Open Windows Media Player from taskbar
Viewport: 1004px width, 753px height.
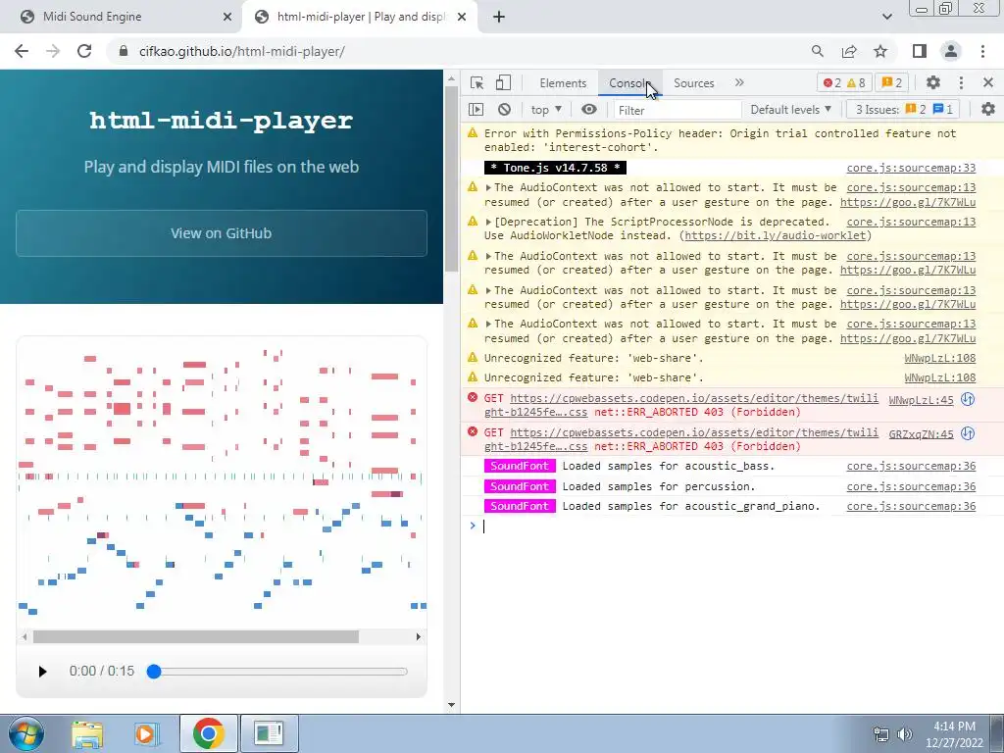[145, 734]
